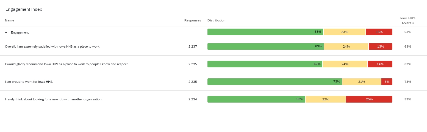Viewport: 427px width, 132px height.
Task: Click the Name column header
Action: [10, 20]
